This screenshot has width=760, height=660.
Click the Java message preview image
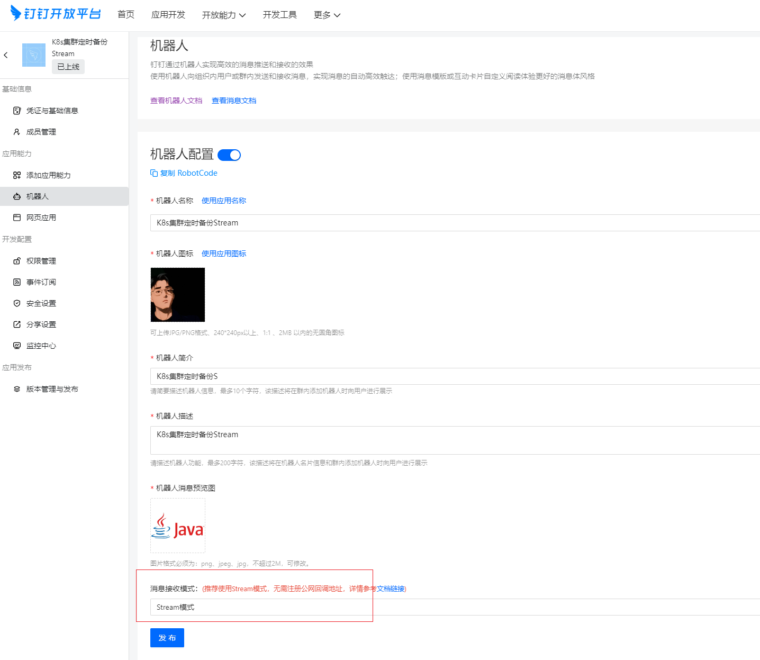178,526
